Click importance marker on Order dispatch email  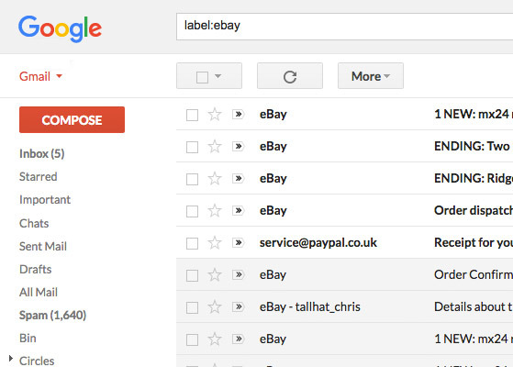[239, 210]
